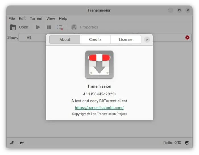Clear the filter with the red X icon

click(187, 37)
